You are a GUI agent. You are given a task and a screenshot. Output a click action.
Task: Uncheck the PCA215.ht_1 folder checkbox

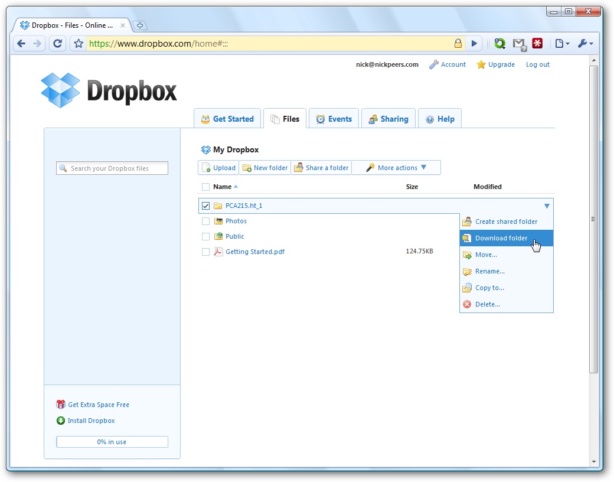(x=205, y=206)
